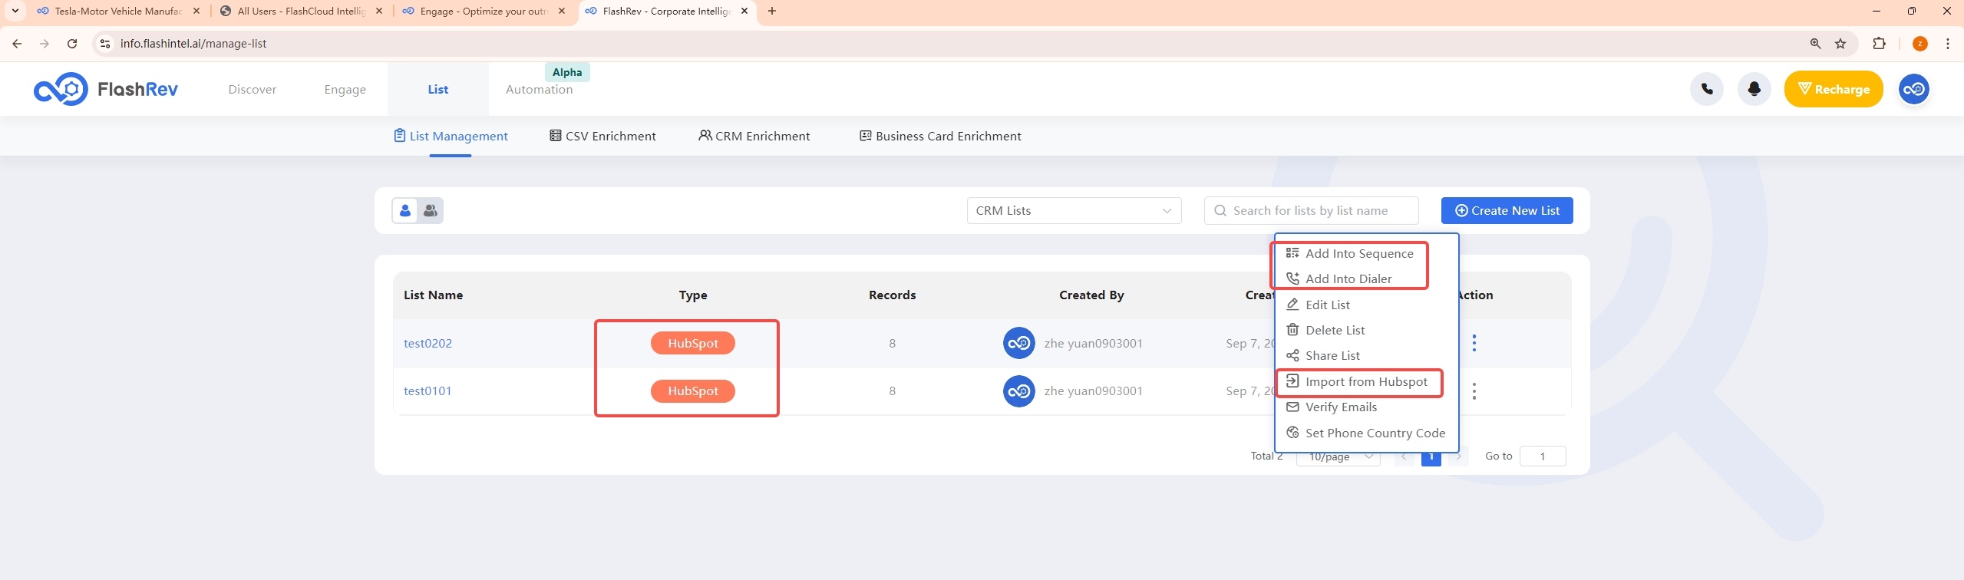The width and height of the screenshot is (1964, 580).
Task: Expand the 10/page size dropdown
Action: tap(1338, 456)
